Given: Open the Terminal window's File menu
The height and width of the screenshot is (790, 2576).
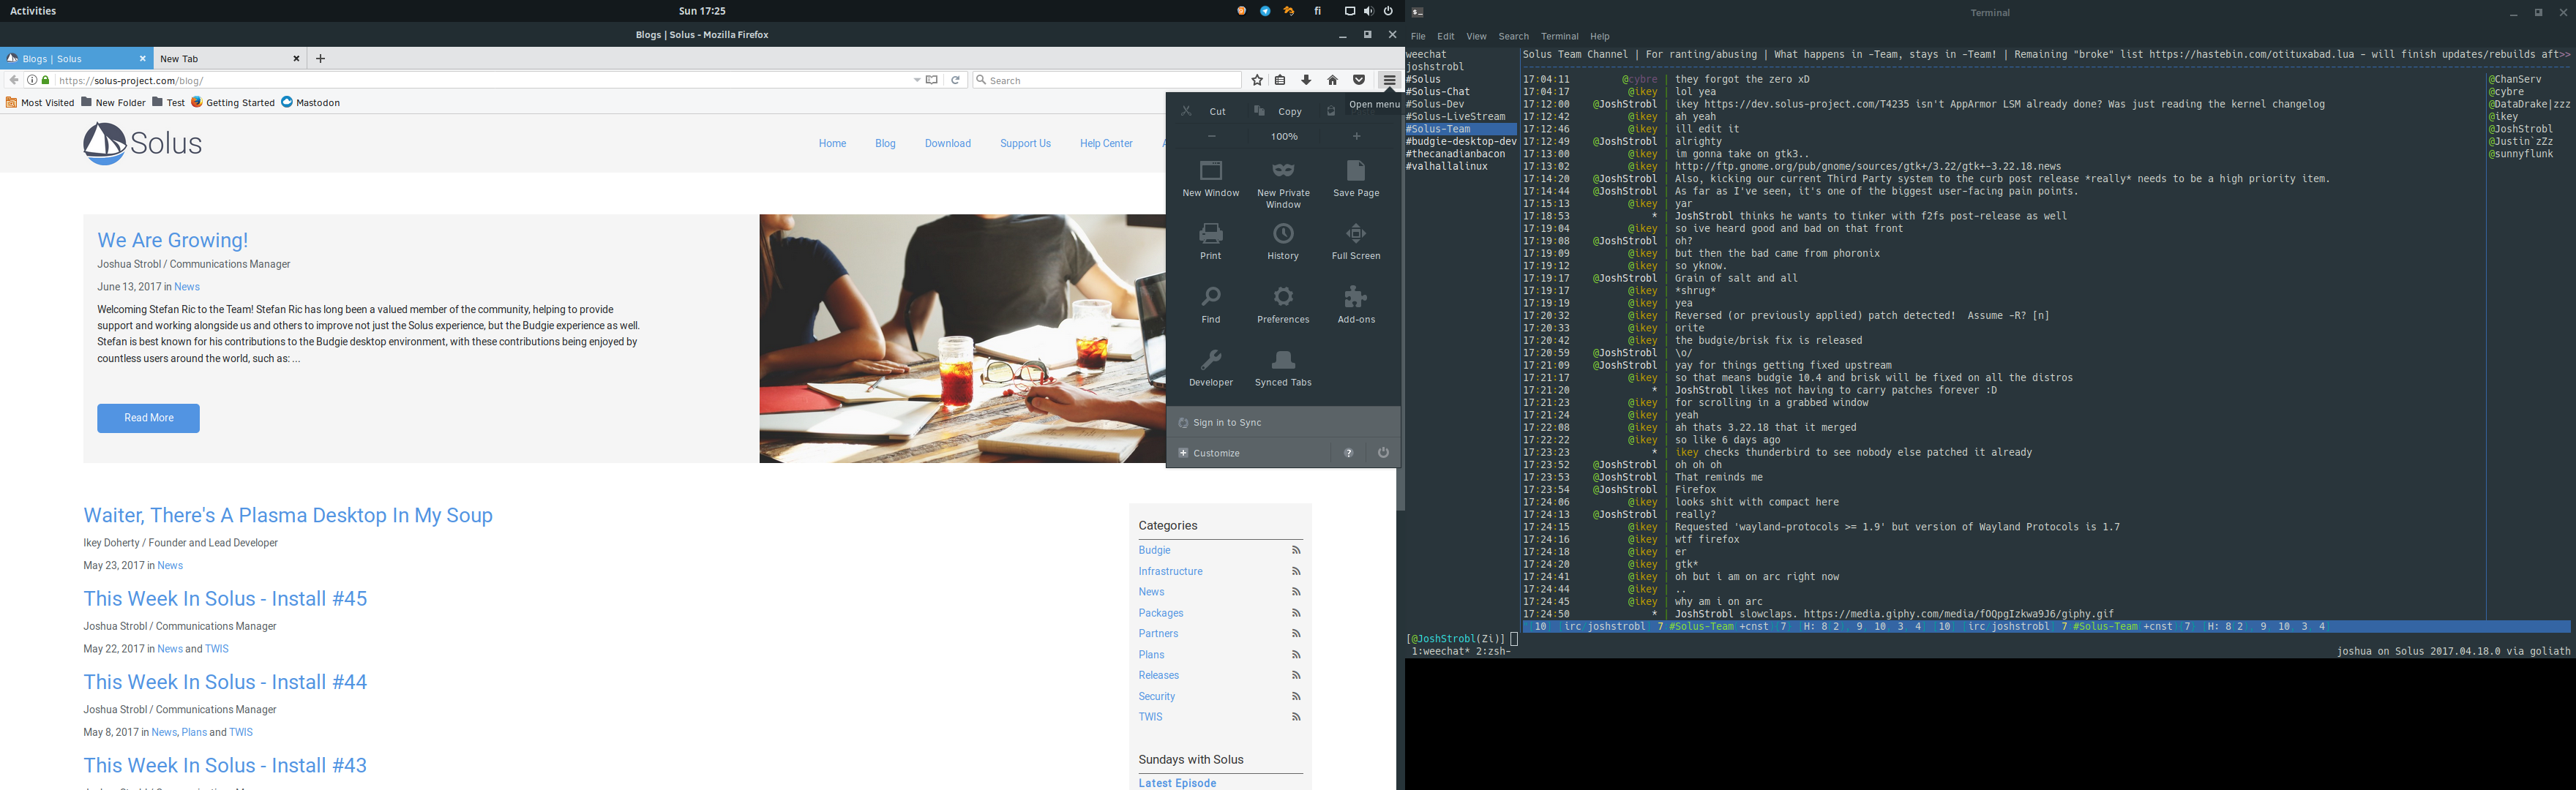Looking at the screenshot, I should [x=1418, y=36].
